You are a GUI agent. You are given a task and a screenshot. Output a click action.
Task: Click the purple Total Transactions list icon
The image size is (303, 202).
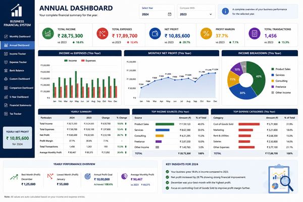255,33
